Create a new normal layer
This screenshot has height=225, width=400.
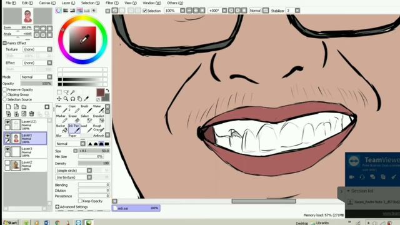coord(8,107)
